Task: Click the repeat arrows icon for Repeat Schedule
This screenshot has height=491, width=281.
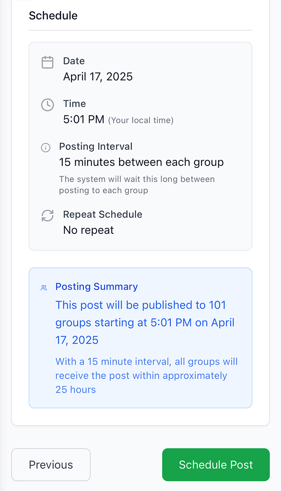Action: tap(47, 216)
